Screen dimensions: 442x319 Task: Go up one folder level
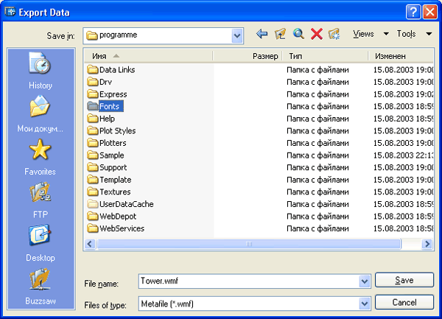pos(280,34)
